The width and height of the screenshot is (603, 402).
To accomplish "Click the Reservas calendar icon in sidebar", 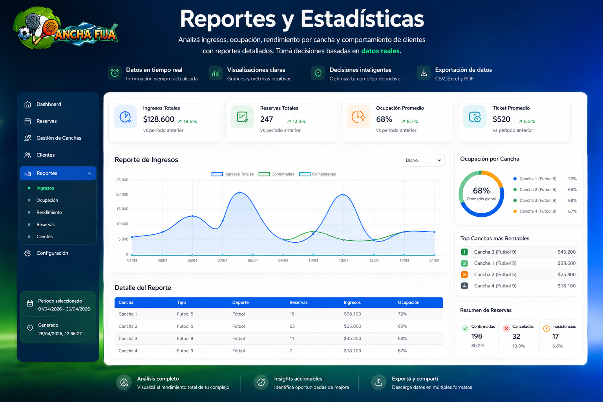I will click(x=27, y=121).
